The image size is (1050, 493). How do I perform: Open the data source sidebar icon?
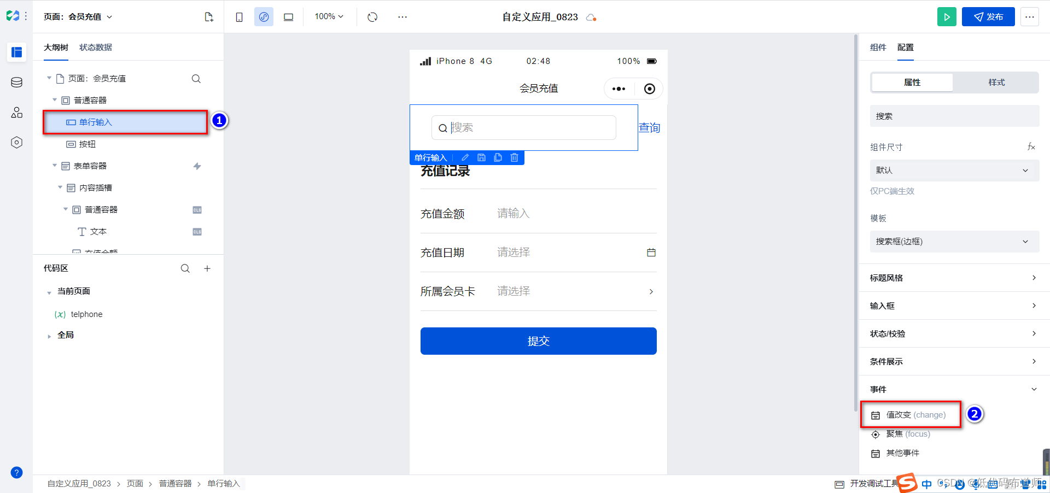[17, 83]
